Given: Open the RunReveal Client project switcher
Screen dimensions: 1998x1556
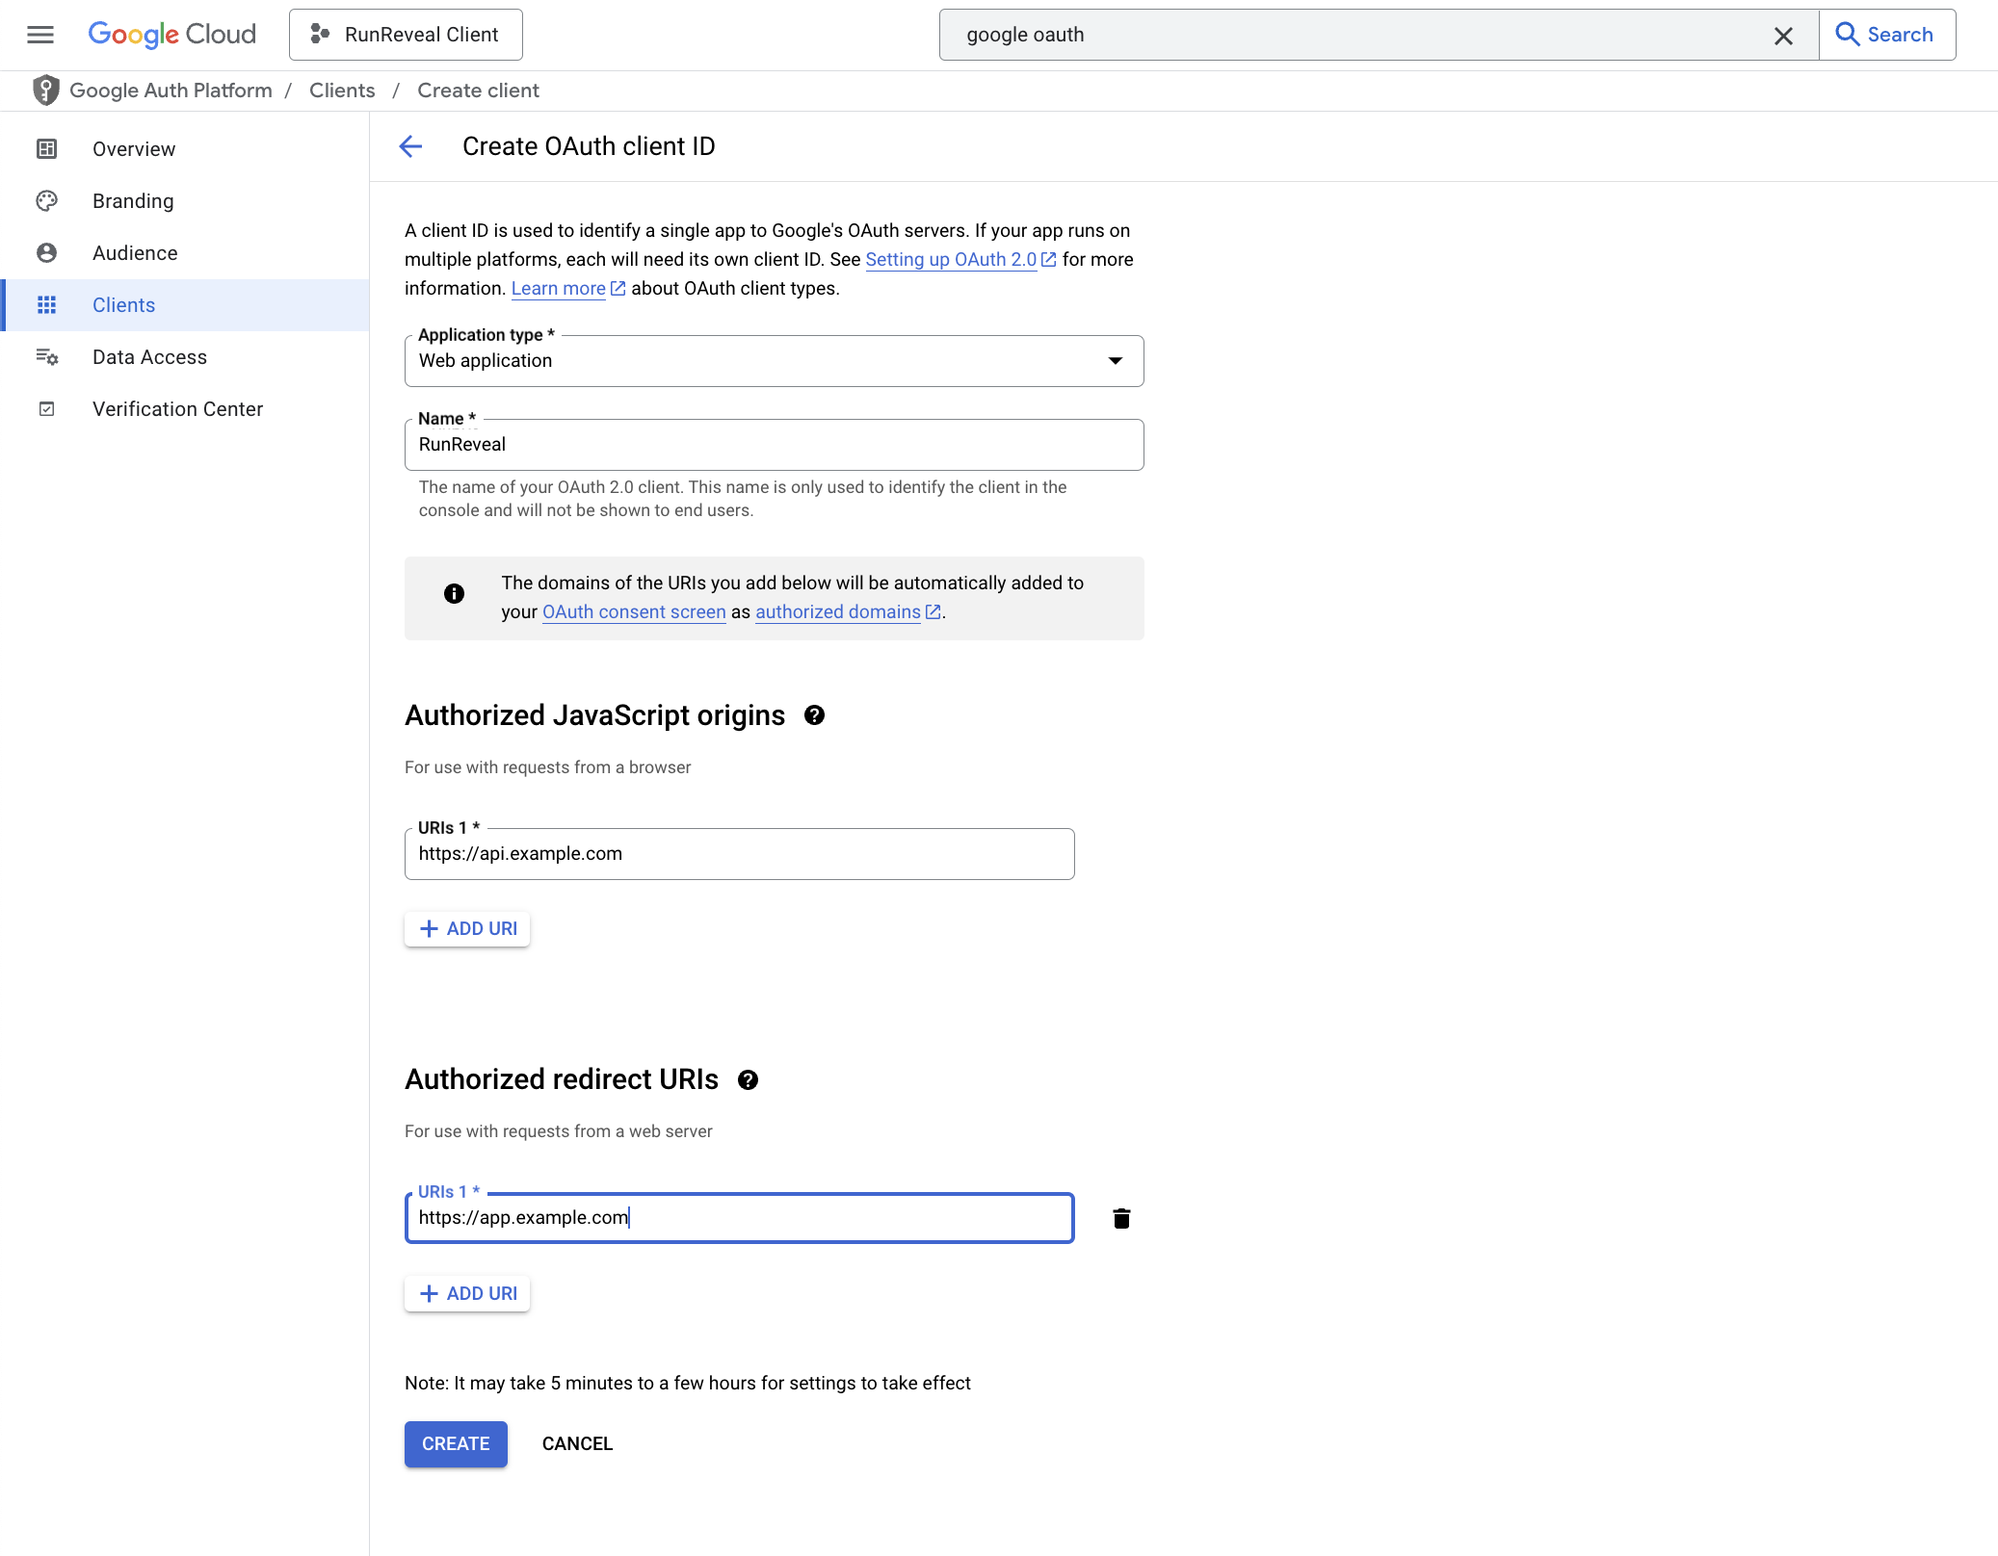Looking at the screenshot, I should (405, 34).
